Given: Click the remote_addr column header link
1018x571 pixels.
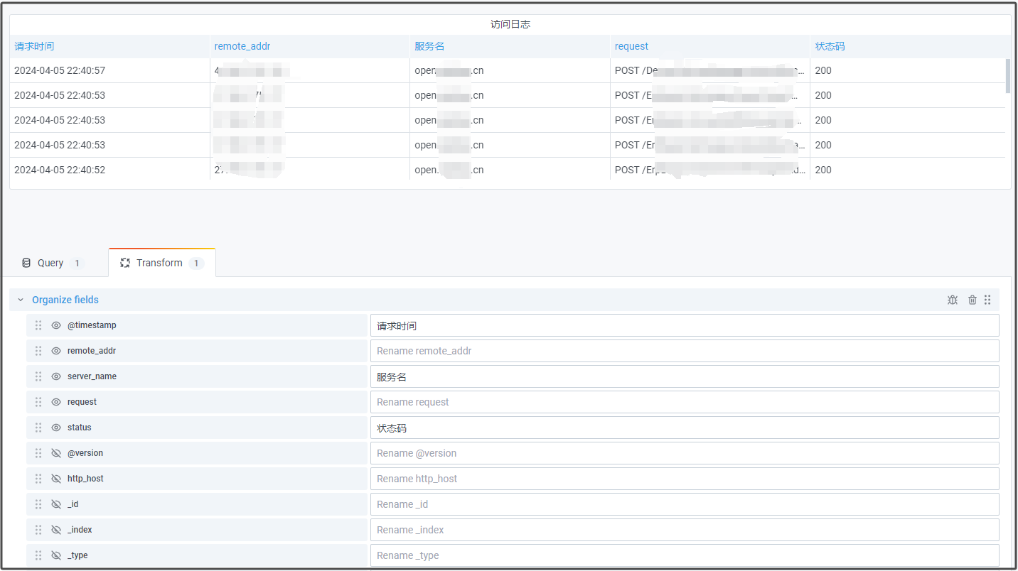Looking at the screenshot, I should (242, 46).
